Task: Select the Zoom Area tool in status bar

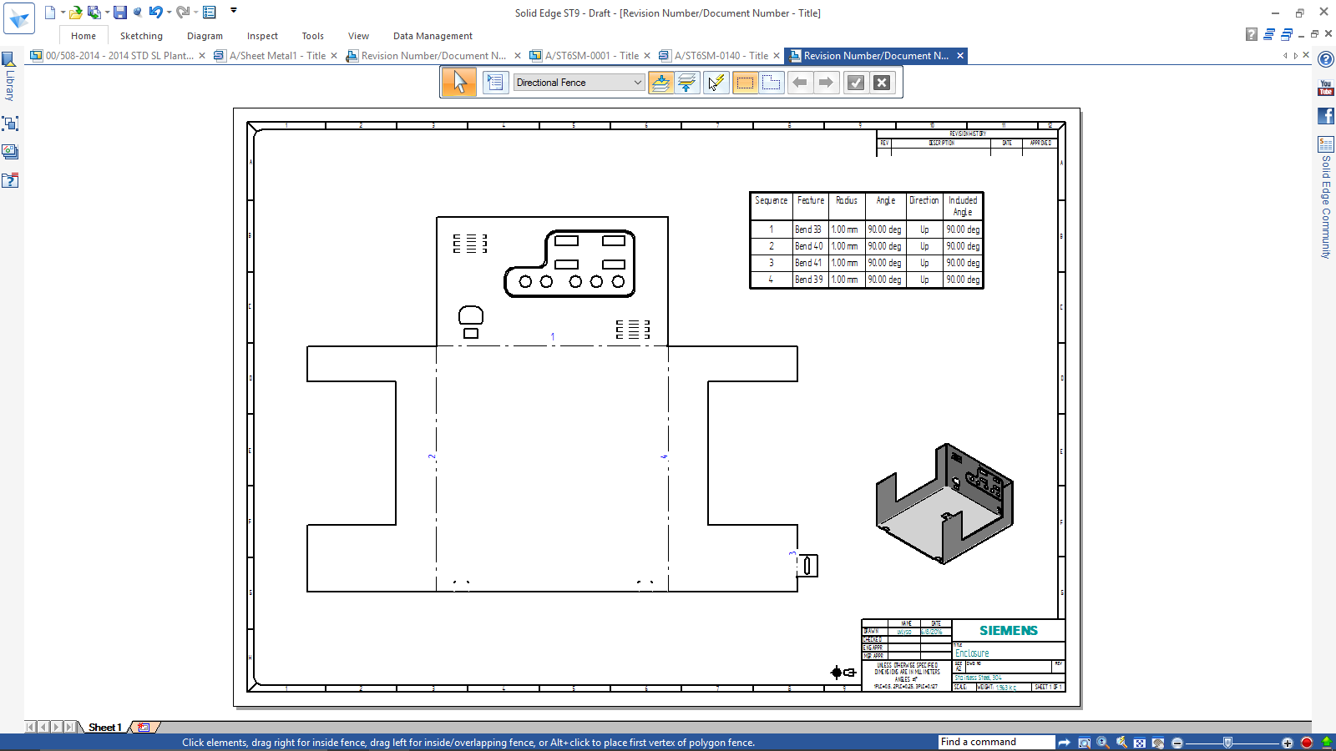Action: point(1084,742)
